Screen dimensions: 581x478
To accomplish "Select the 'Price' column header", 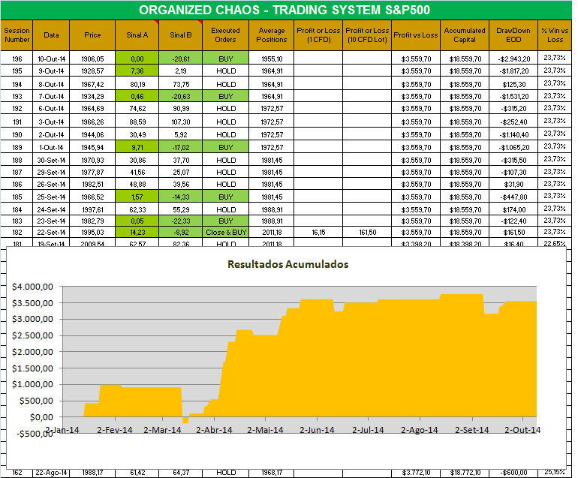I will click(92, 35).
